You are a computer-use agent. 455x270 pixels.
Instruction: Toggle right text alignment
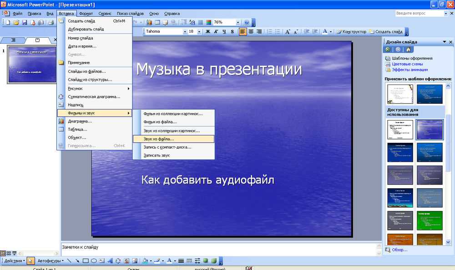point(259,32)
